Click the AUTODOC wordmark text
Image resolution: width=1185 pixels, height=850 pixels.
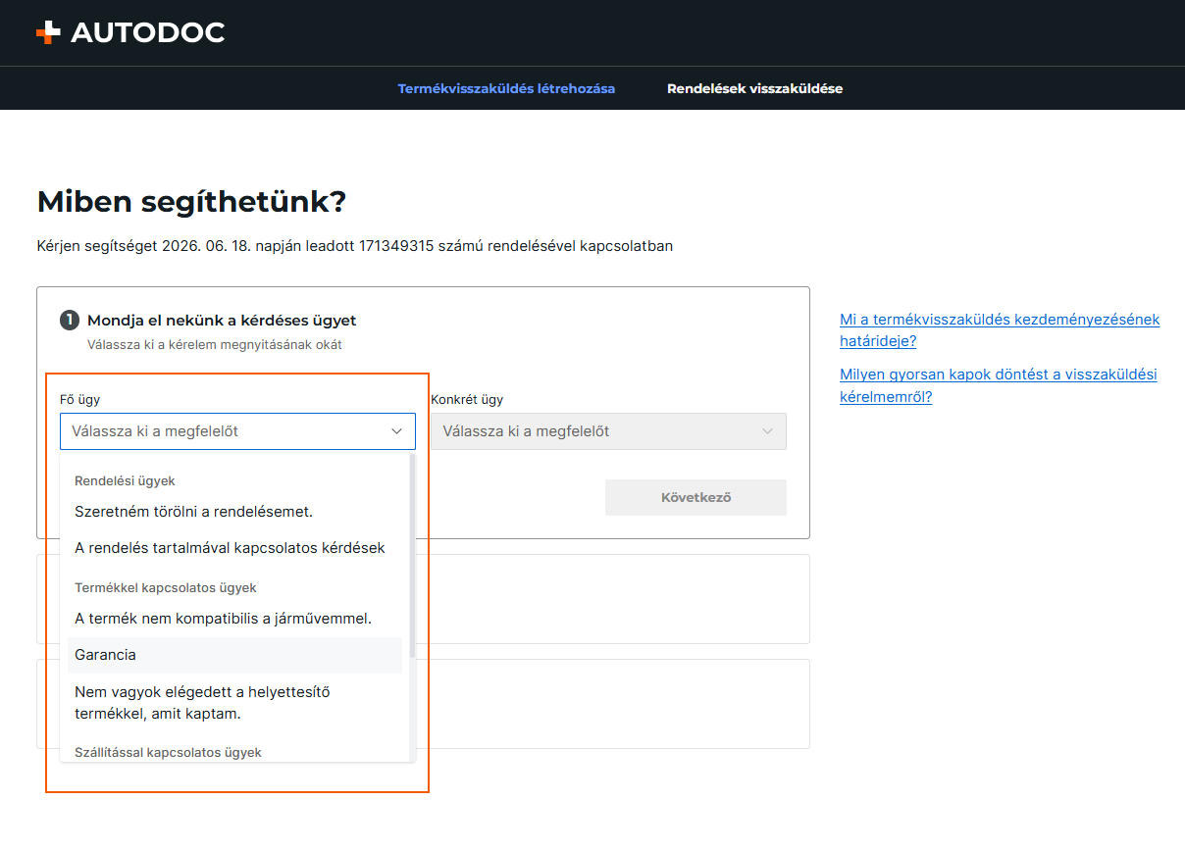click(148, 32)
